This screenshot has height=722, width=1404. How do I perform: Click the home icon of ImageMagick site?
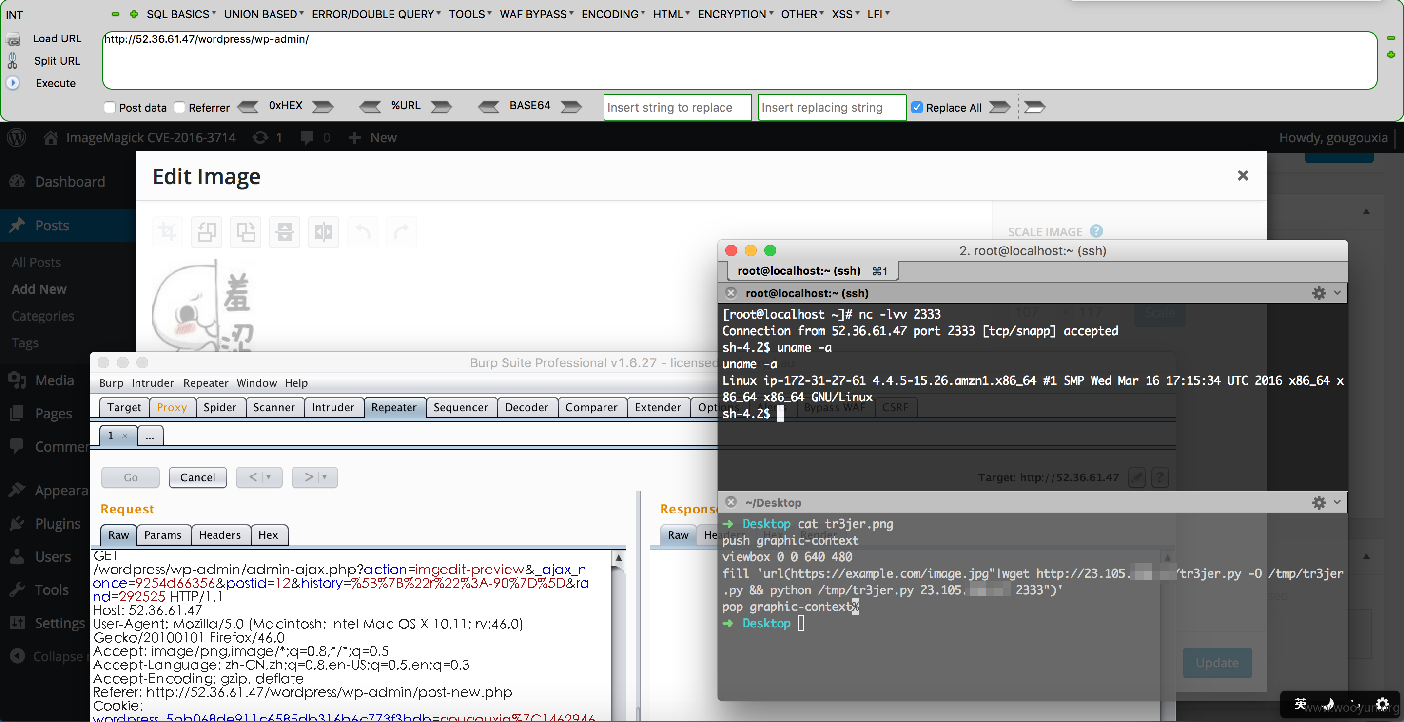(51, 137)
